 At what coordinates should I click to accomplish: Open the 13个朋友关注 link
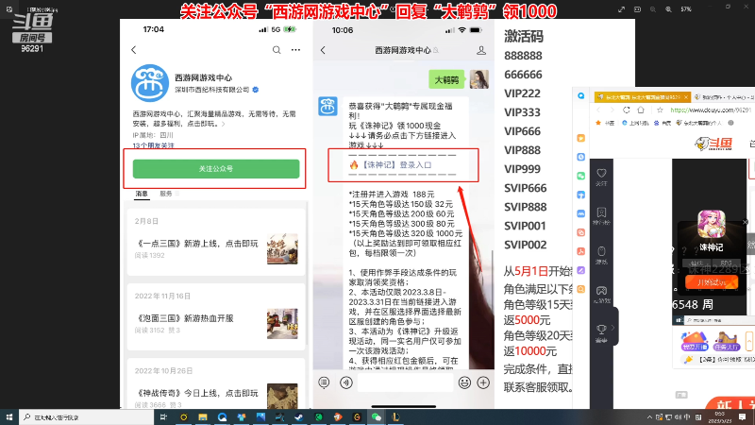153,145
